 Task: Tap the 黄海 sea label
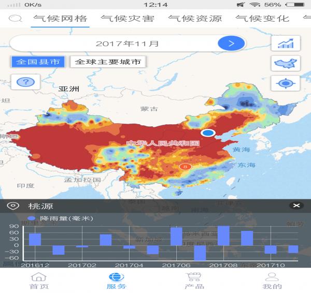click(241, 150)
